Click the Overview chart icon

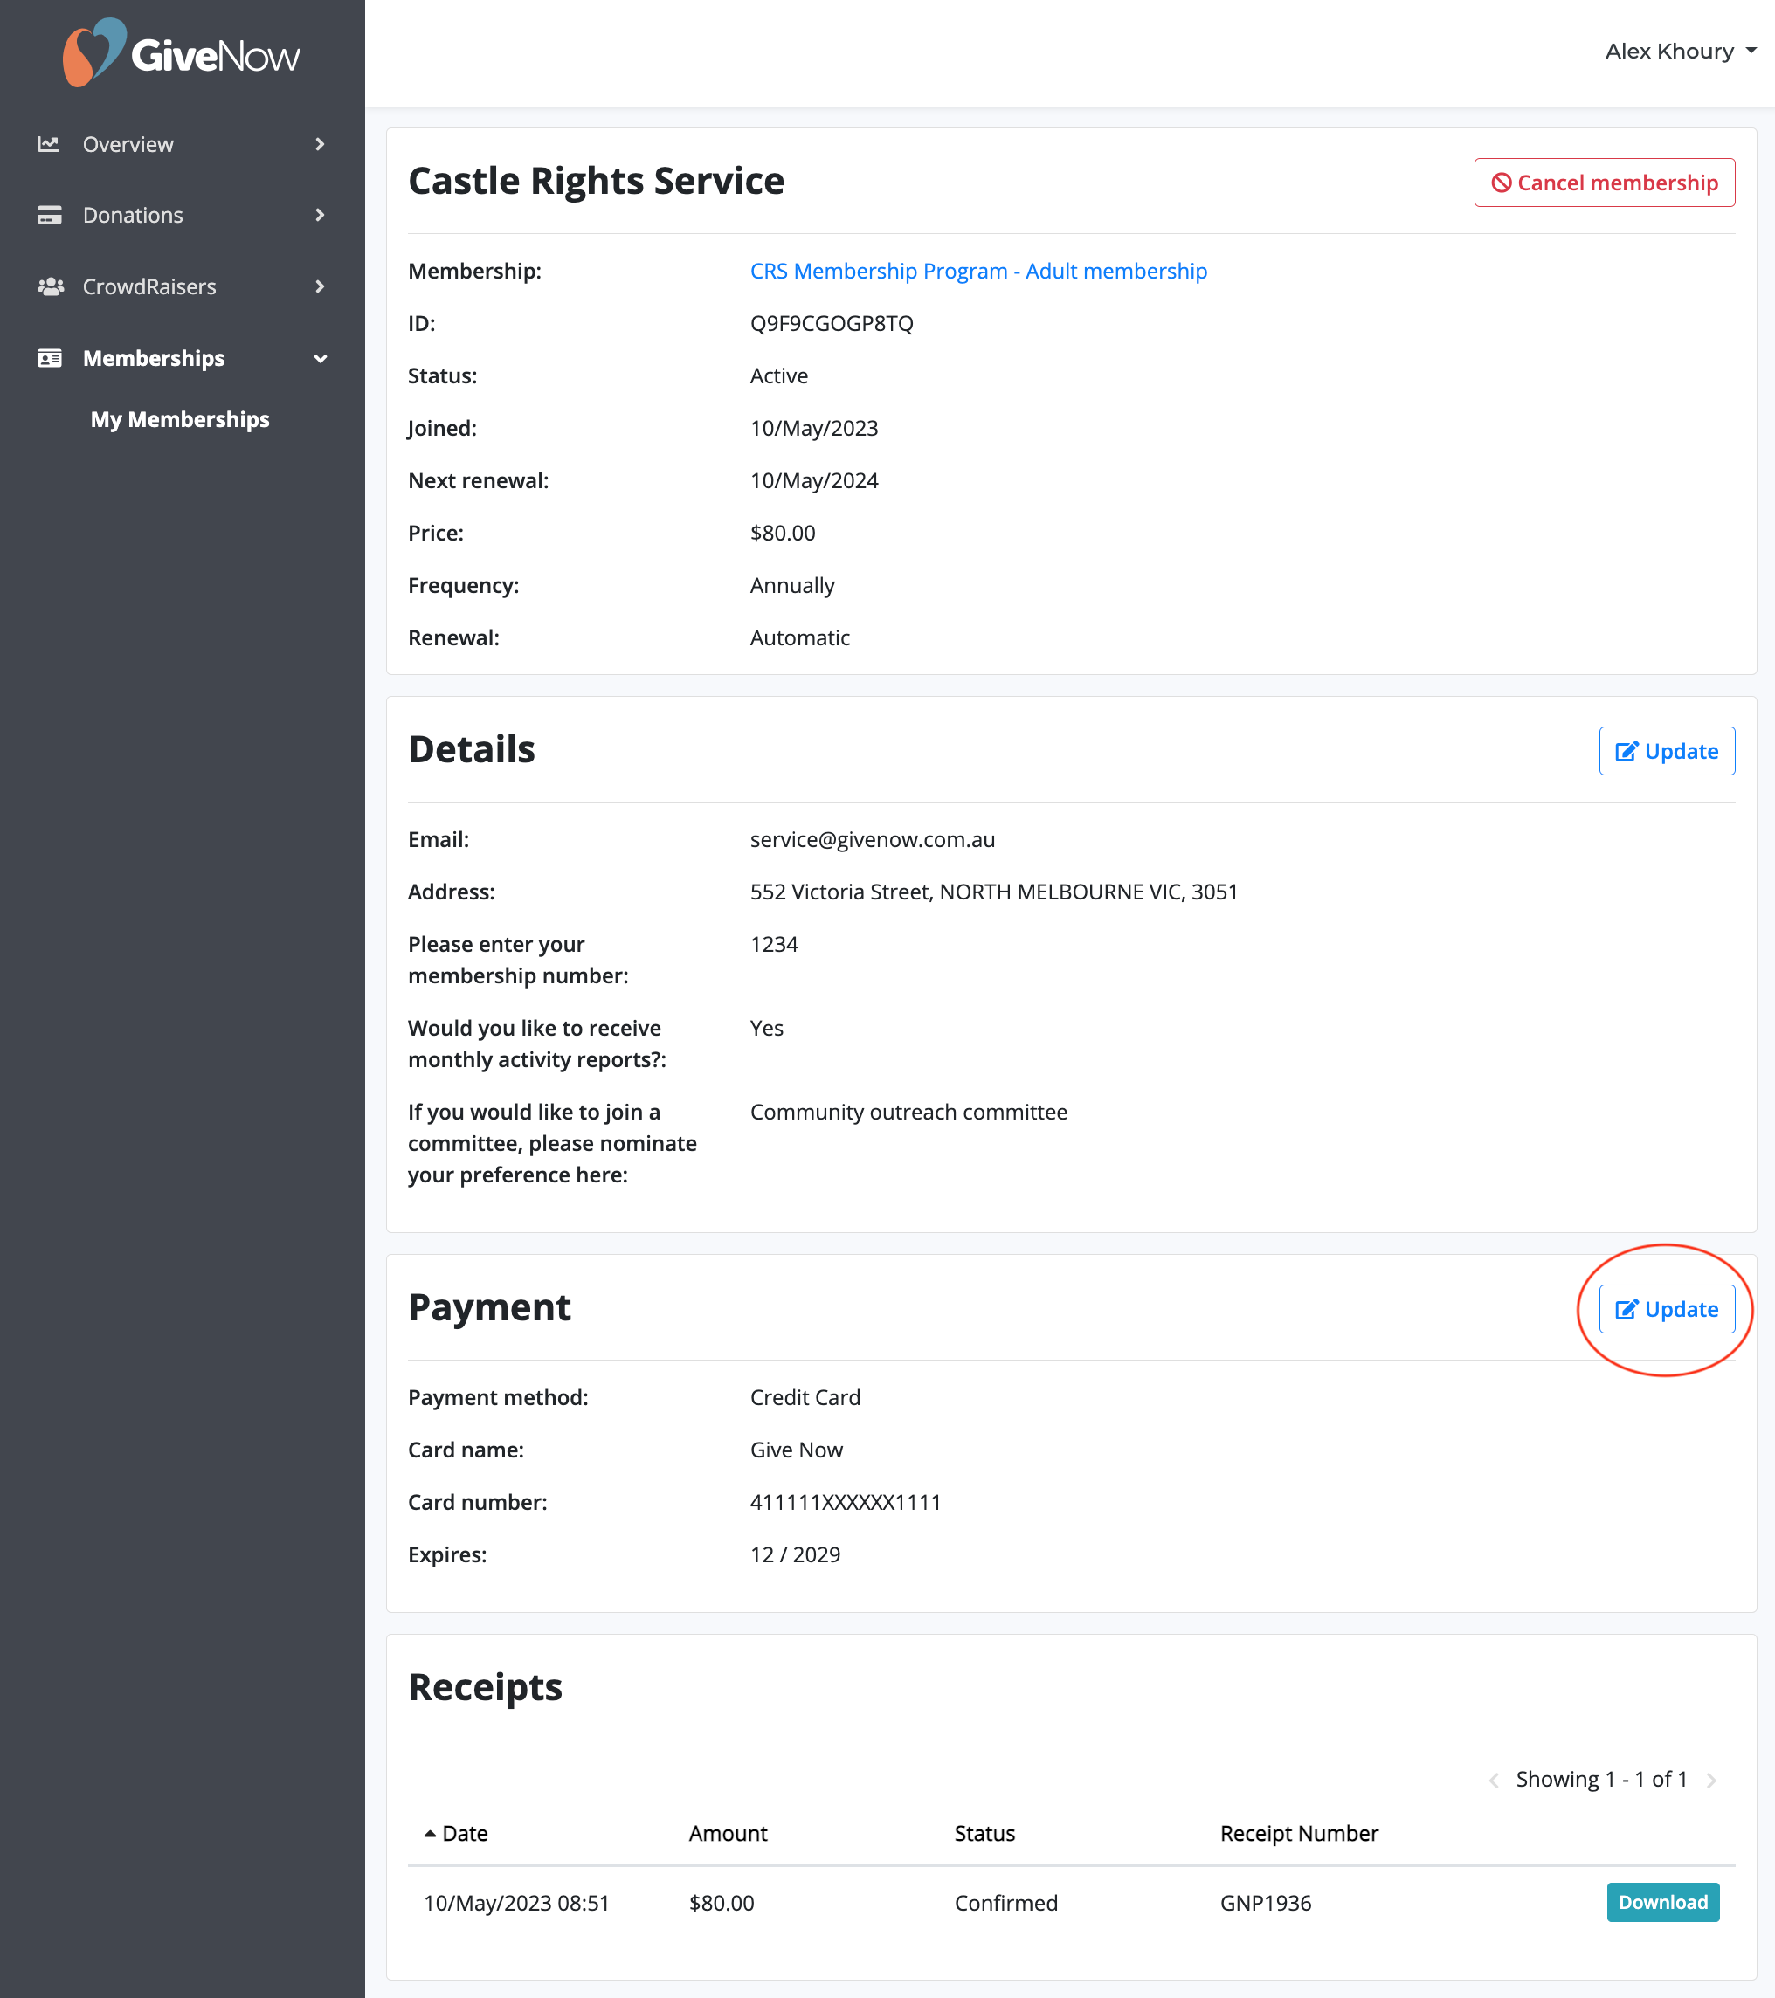tap(49, 144)
